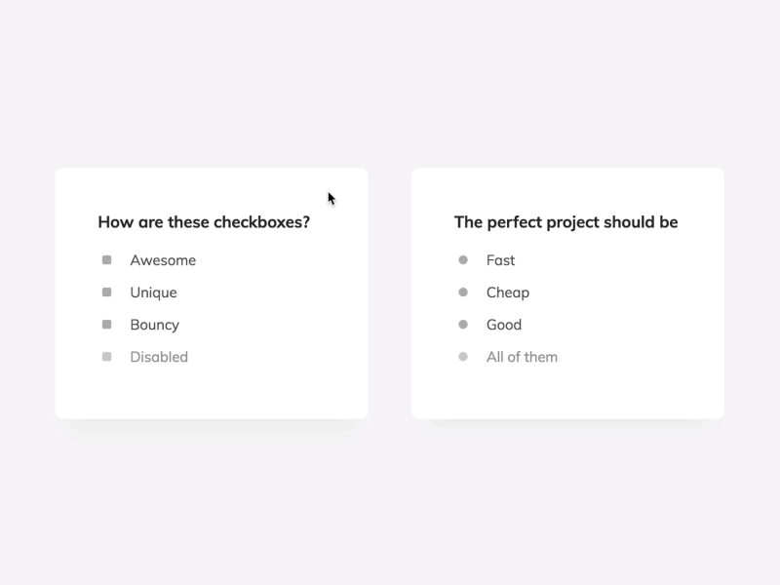This screenshot has height=585, width=780.
Task: Click the dimmed 'All of them' text
Action: pyautogui.click(x=522, y=356)
